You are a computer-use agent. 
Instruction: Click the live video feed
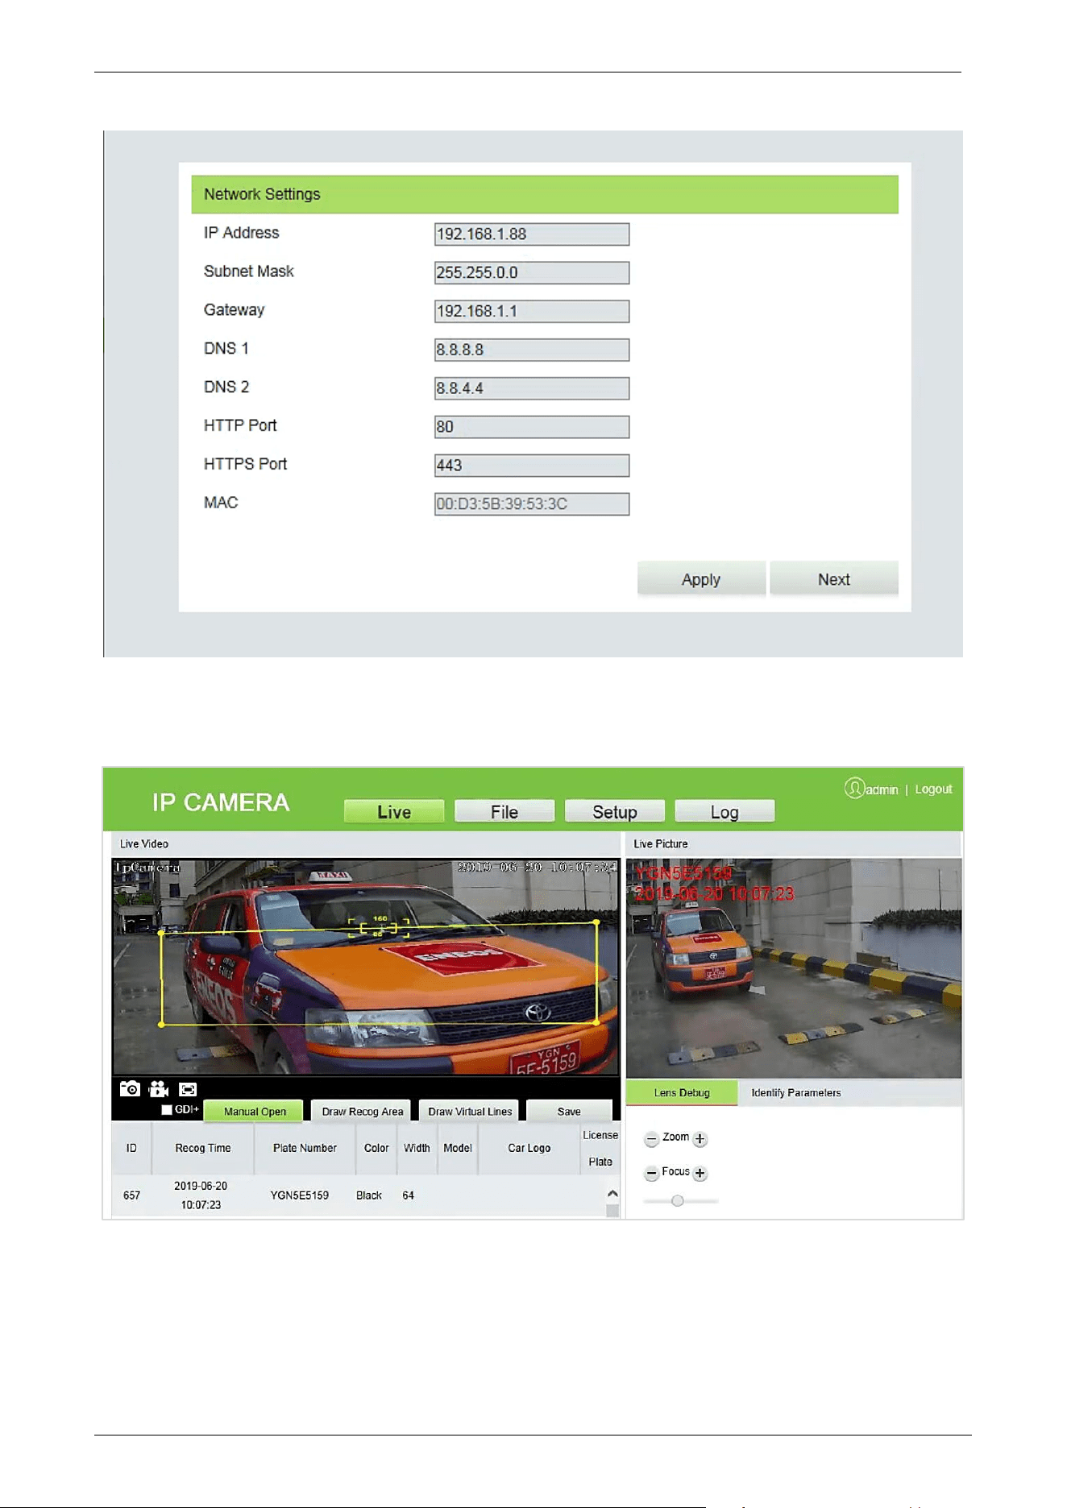(366, 967)
